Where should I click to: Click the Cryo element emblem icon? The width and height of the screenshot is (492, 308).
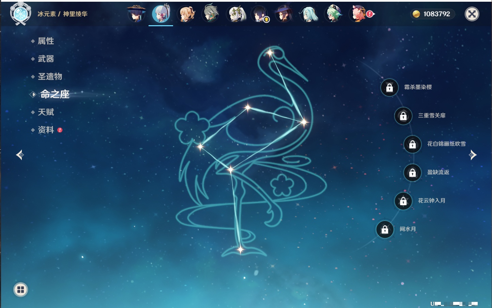[x=20, y=14]
